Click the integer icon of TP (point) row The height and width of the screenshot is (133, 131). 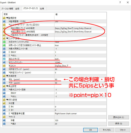pyautogui.click(x=4, y=83)
